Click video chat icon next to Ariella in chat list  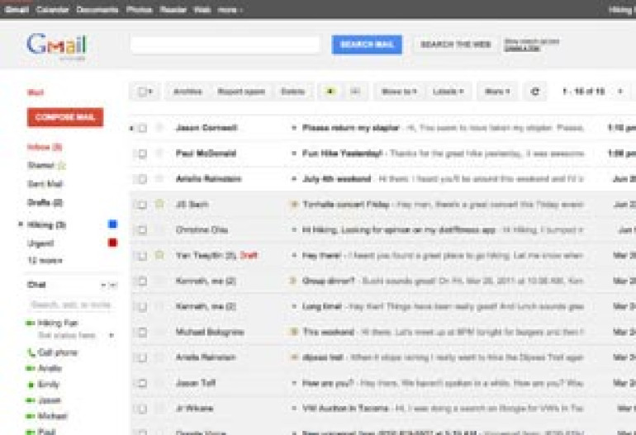click(30, 368)
